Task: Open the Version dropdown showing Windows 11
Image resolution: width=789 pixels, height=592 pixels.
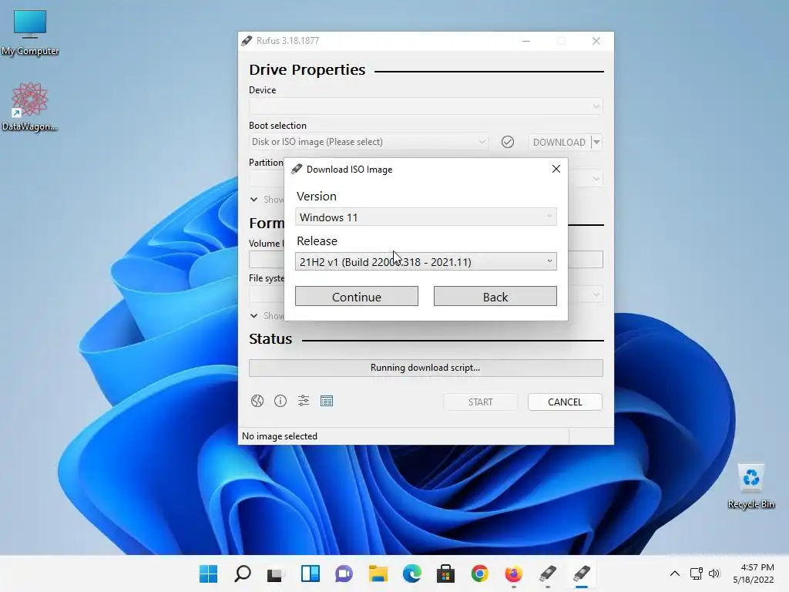Action: (x=425, y=217)
